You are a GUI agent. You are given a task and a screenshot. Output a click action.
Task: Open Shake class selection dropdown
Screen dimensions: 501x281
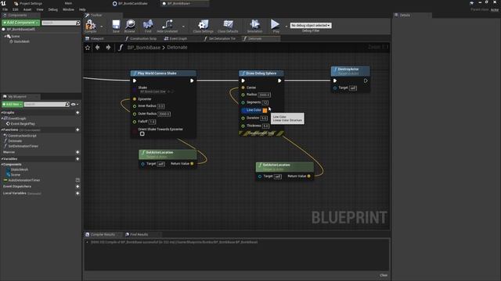click(153, 92)
